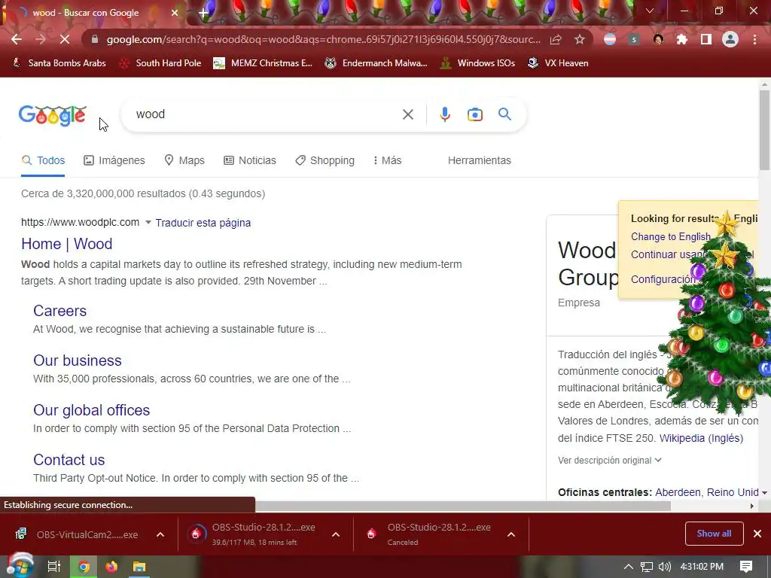Expand dropdown next to woodplc.com URL
This screenshot has height=578, width=771.
148,223
